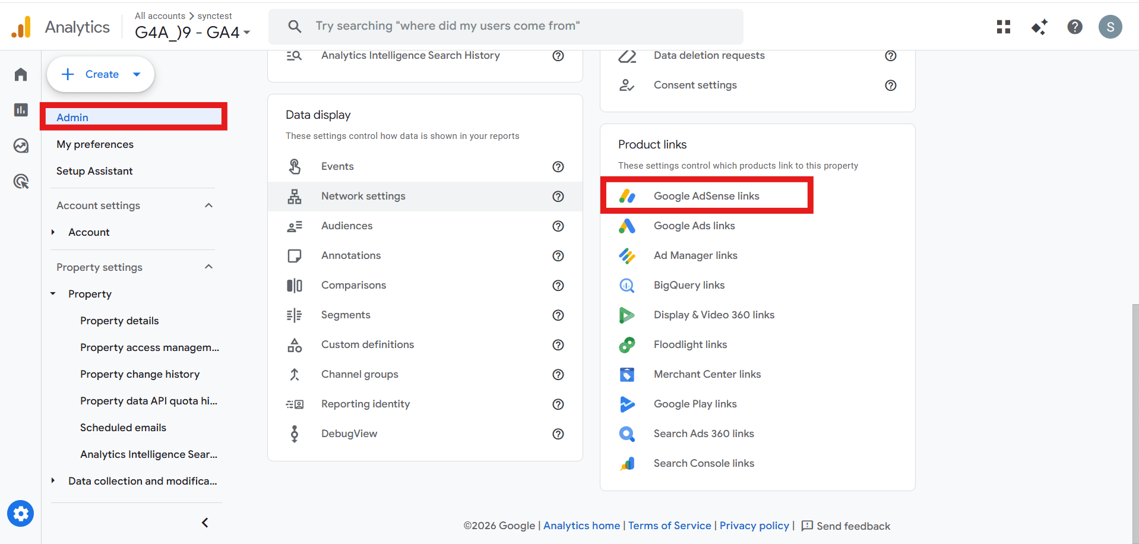Click the Google AdSense logo icon

[627, 196]
